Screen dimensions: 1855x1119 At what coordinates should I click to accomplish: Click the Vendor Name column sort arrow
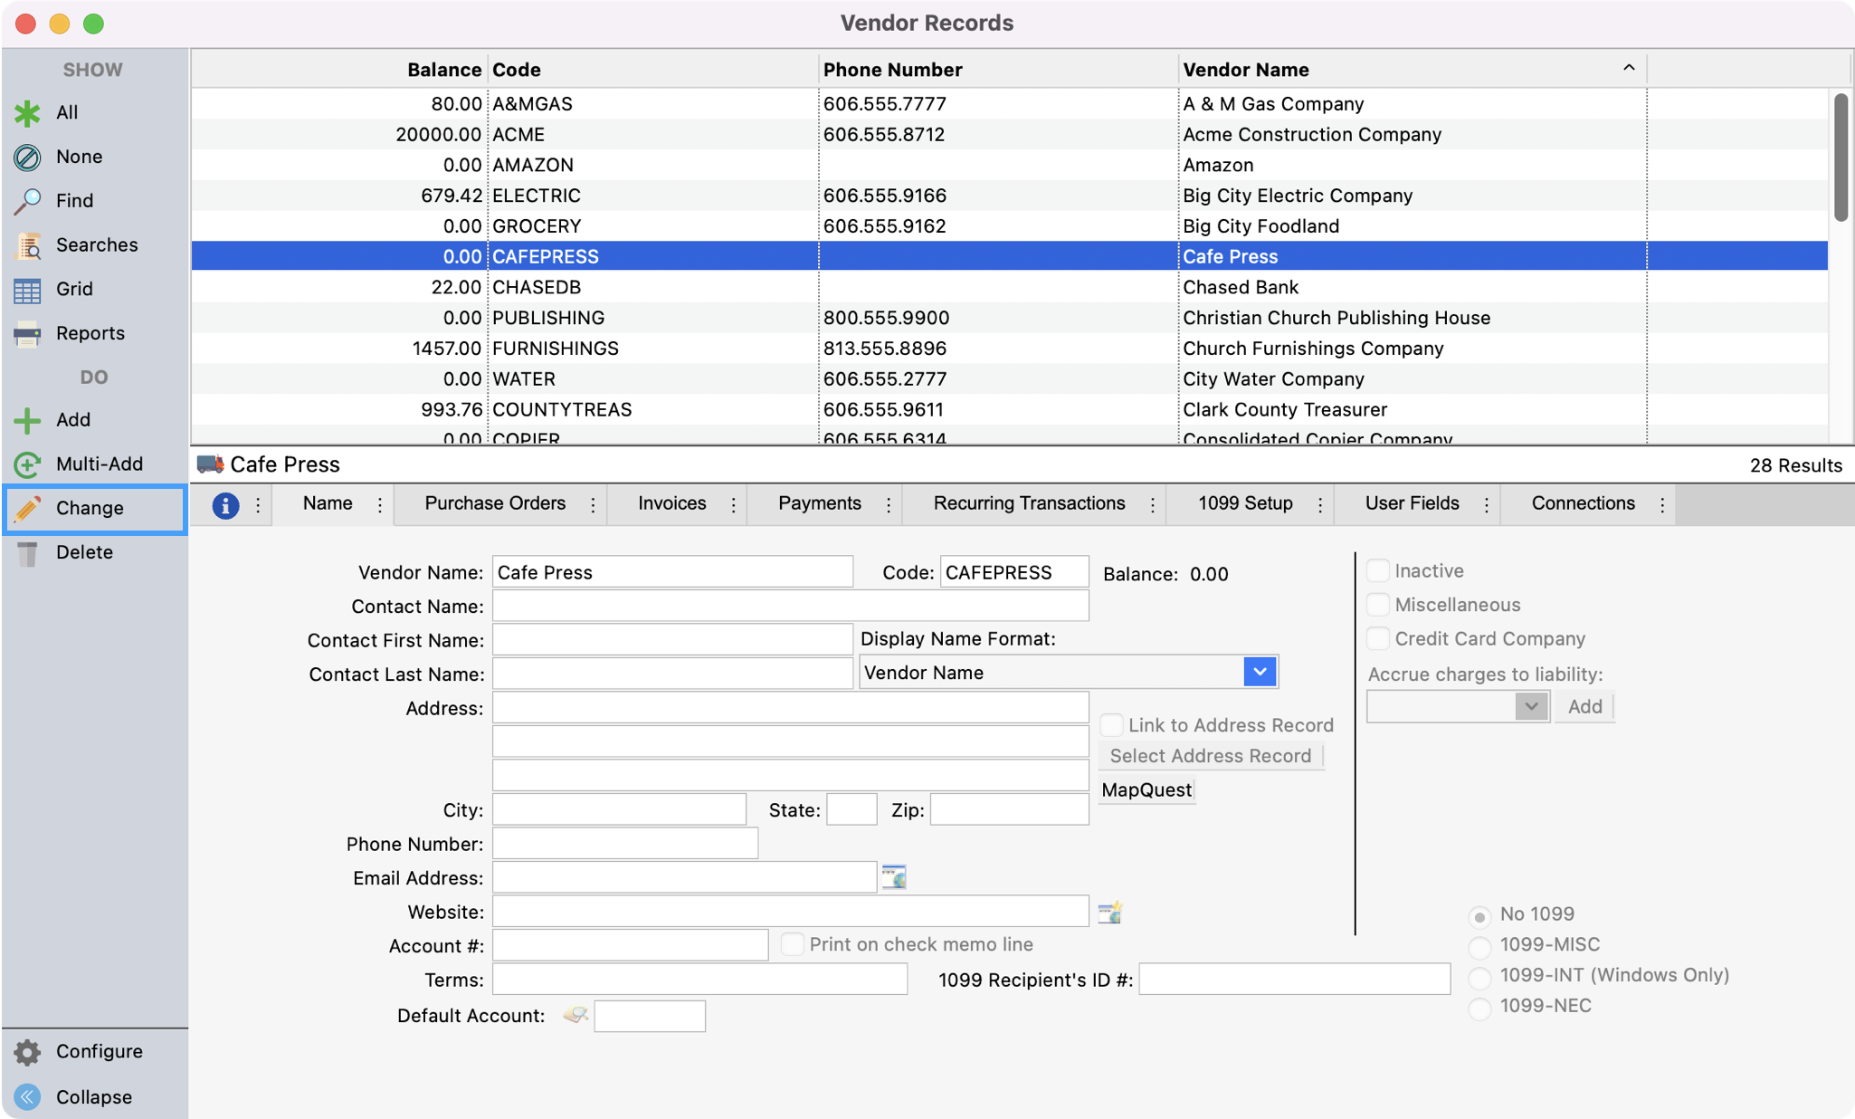tap(1629, 69)
